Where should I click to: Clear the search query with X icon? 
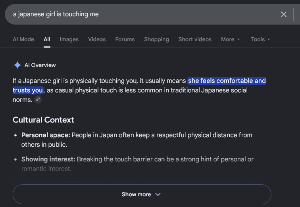click(284, 14)
